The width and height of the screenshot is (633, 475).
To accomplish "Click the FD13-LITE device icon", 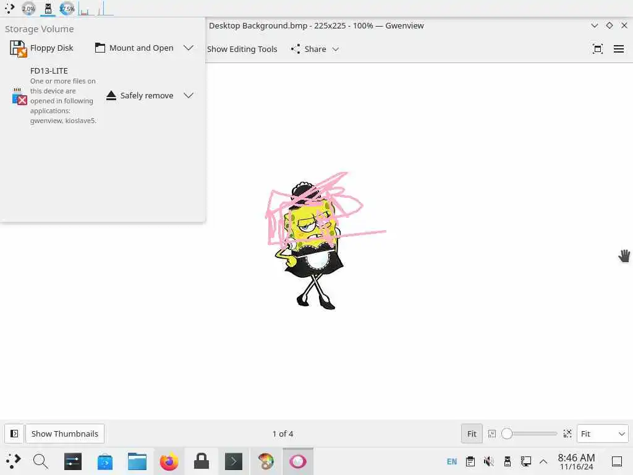I will (19, 96).
